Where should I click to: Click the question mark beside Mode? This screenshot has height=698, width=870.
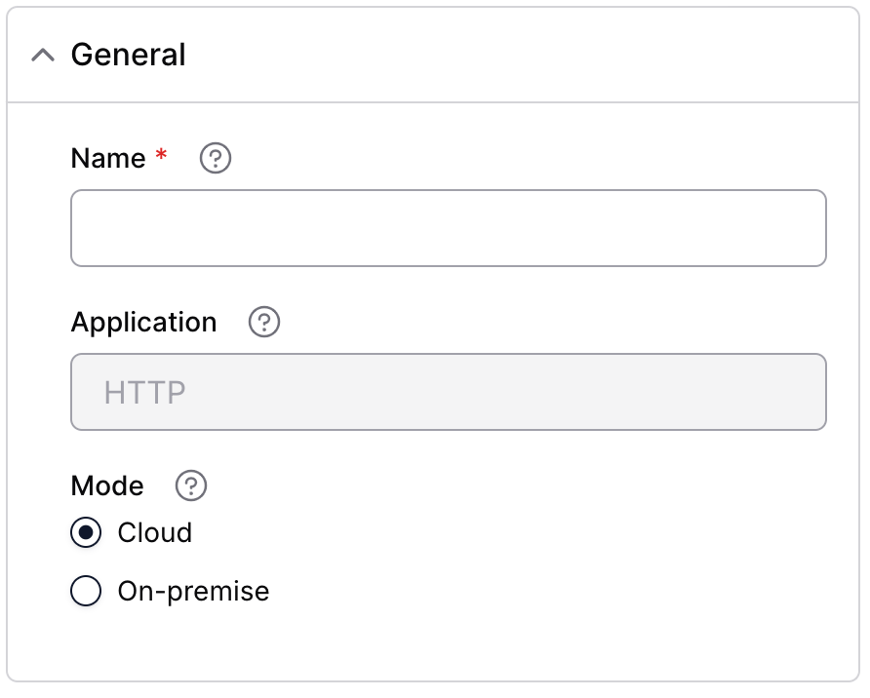pyautogui.click(x=191, y=485)
